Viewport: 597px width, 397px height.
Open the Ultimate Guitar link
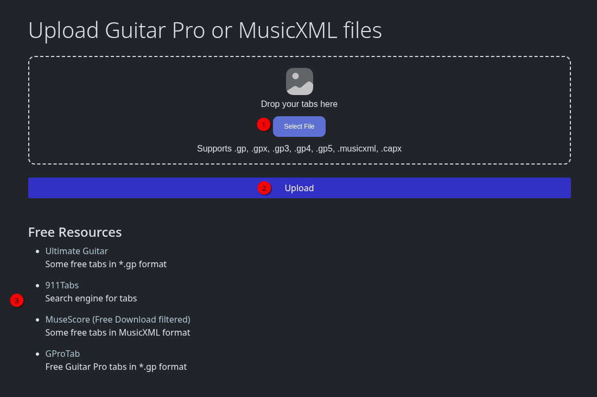[77, 251]
